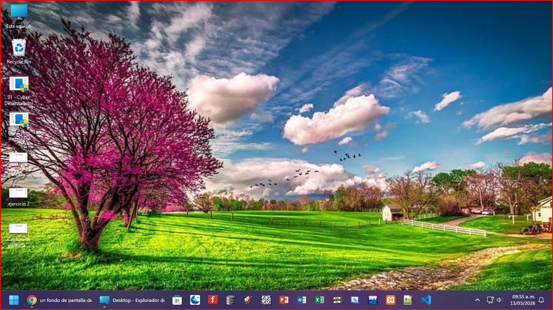Launch Excel from the taskbar
553x310 pixels.
click(320, 300)
